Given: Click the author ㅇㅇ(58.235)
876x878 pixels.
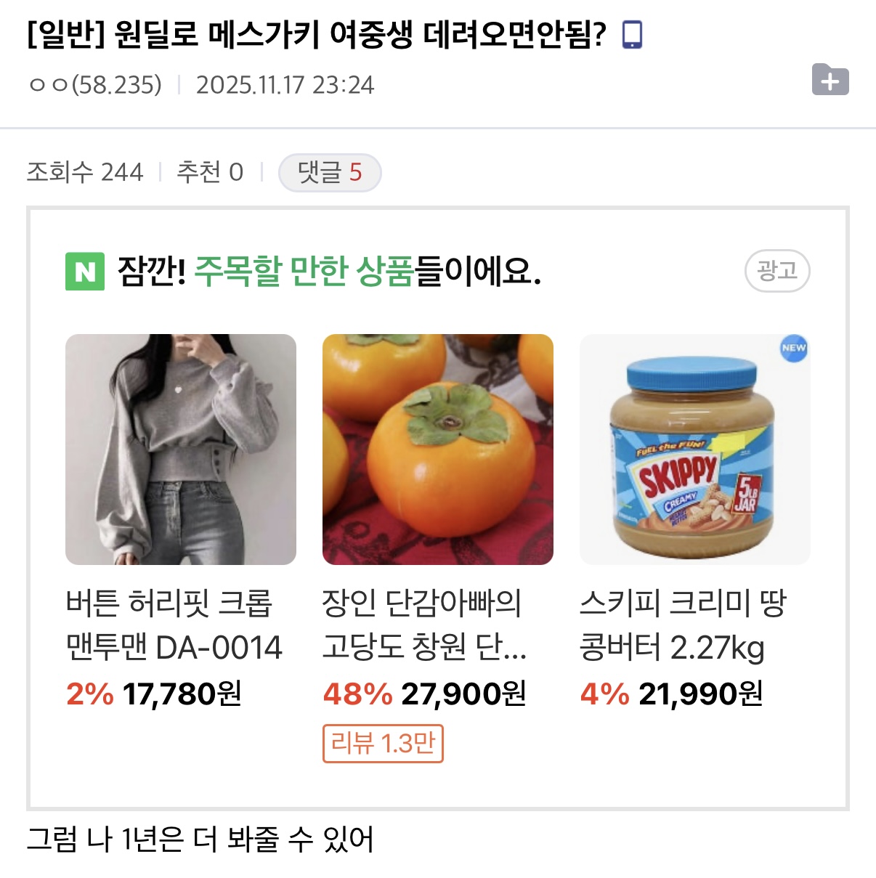Looking at the screenshot, I should click(95, 85).
